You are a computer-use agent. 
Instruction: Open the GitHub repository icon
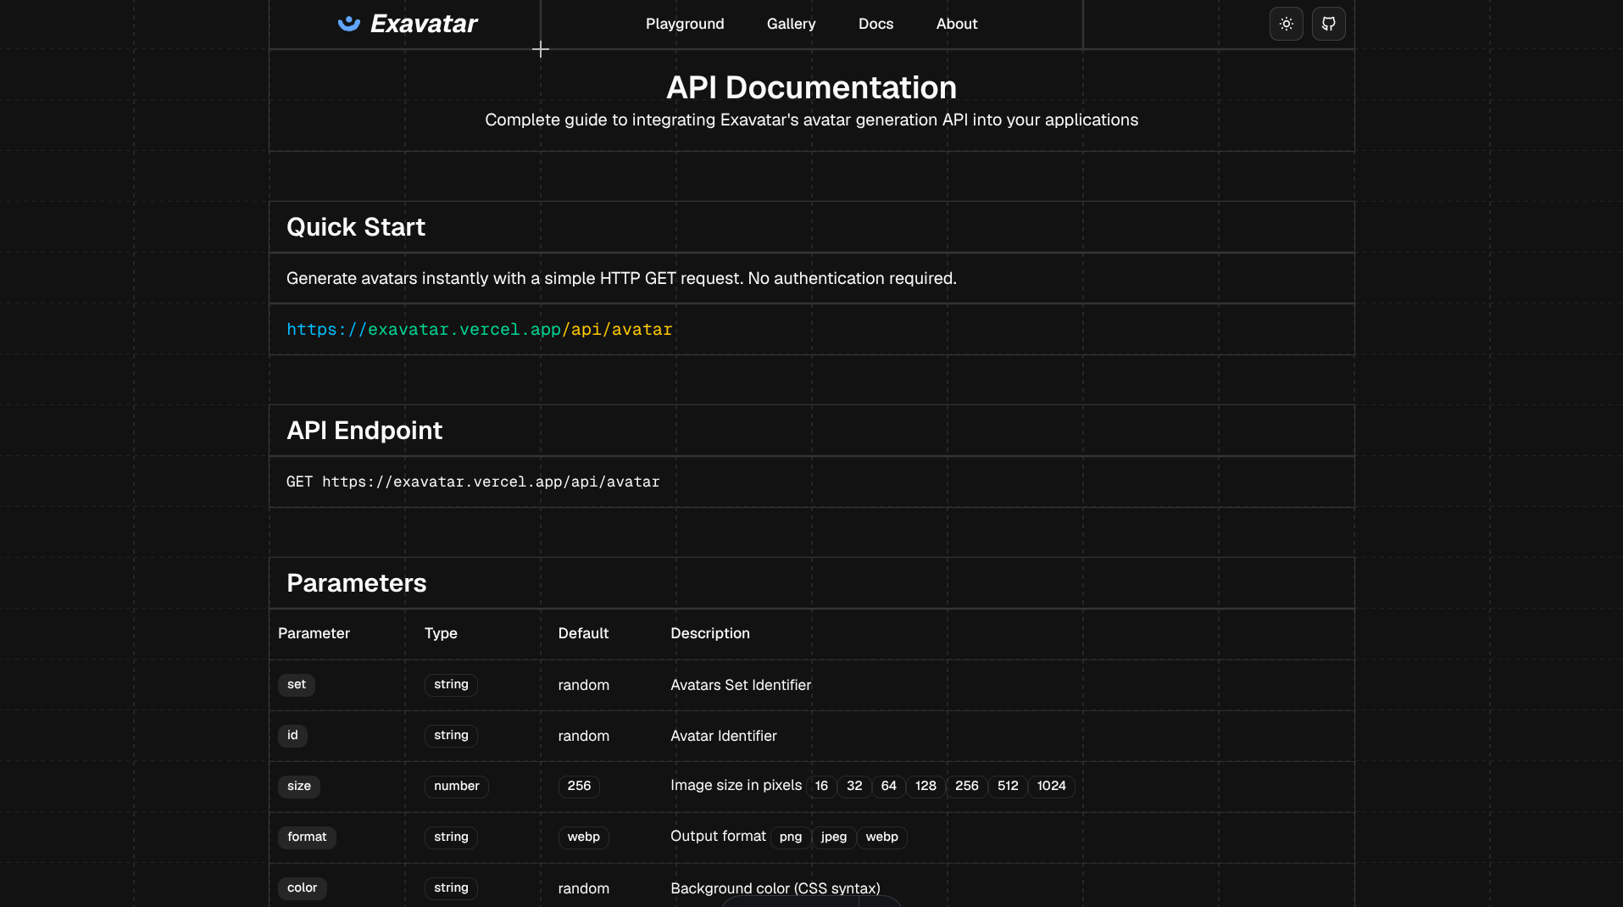1328,24
